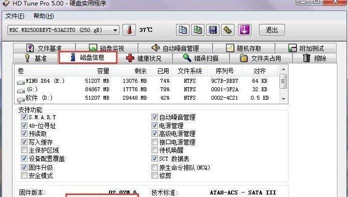Click the ATA8-ACS - SATA III standard value
The width and height of the screenshot is (348, 197).
(x=243, y=193)
